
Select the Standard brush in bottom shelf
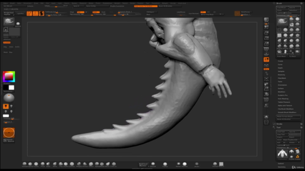click(24, 164)
